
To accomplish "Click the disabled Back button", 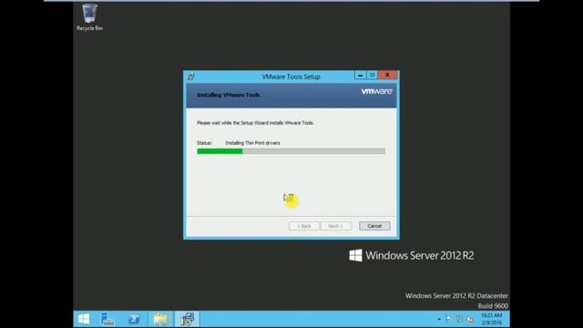I will pyautogui.click(x=303, y=226).
